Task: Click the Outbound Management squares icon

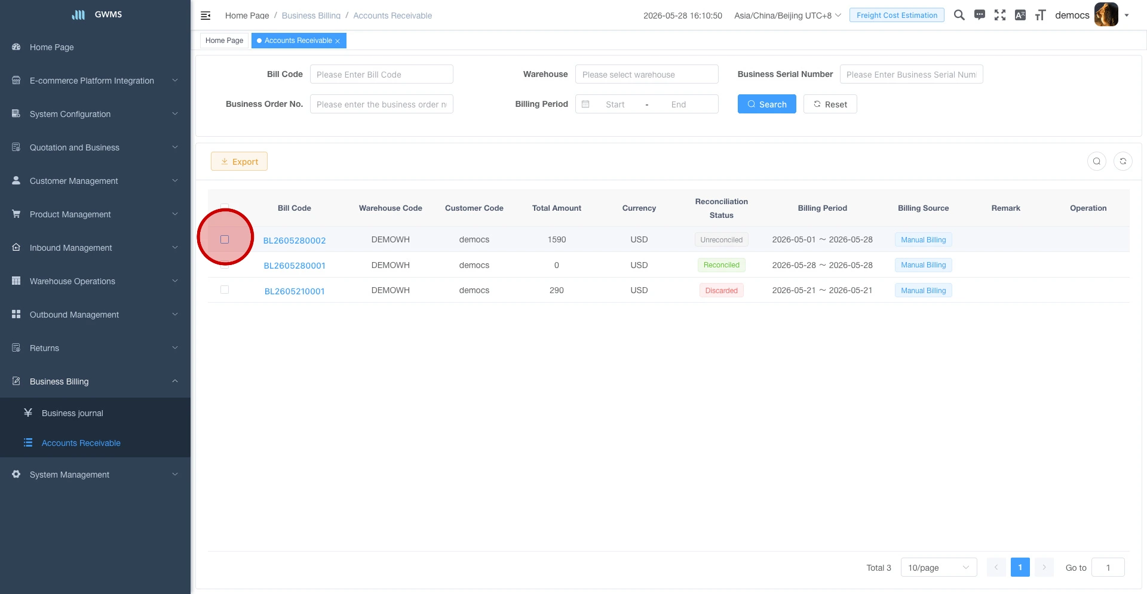Action: [x=16, y=315]
